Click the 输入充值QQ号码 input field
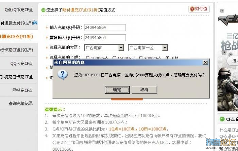Viewport: 238px width, 151px height. point(105,27)
